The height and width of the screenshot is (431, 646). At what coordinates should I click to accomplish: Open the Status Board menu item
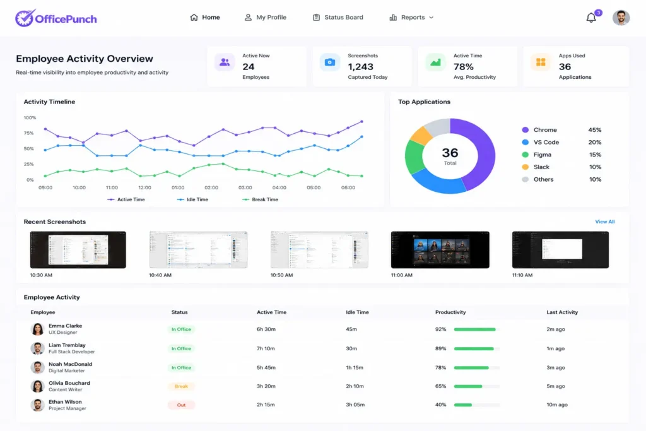pyautogui.click(x=338, y=17)
